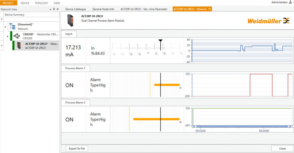
Task: Open the DEVICE menu
Action: [25, 3]
